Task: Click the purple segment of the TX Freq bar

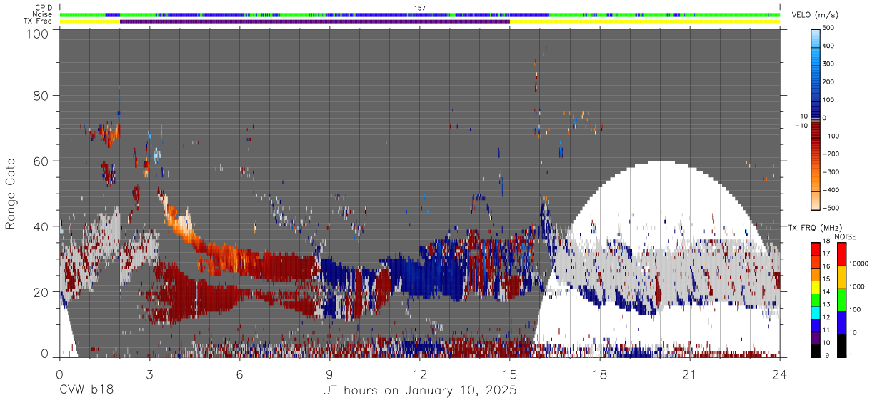Action: click(x=314, y=21)
